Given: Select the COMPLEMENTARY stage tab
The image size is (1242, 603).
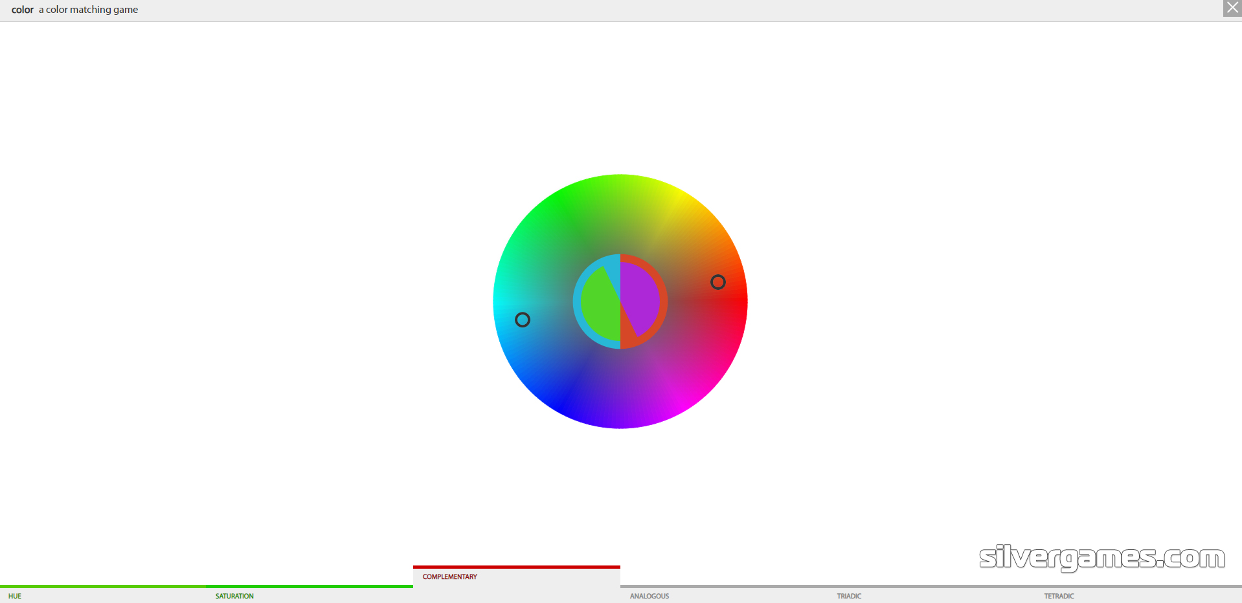Looking at the screenshot, I should point(450,576).
